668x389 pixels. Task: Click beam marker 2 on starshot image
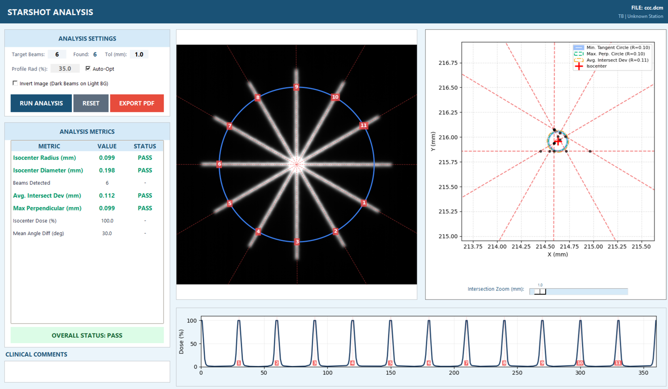[x=336, y=231]
